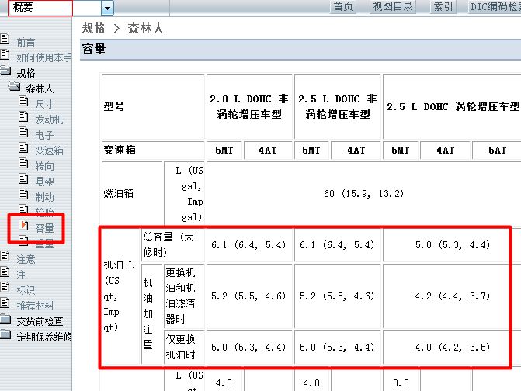
Task: Click the document icon beside 发动机
Action: pos(23,117)
